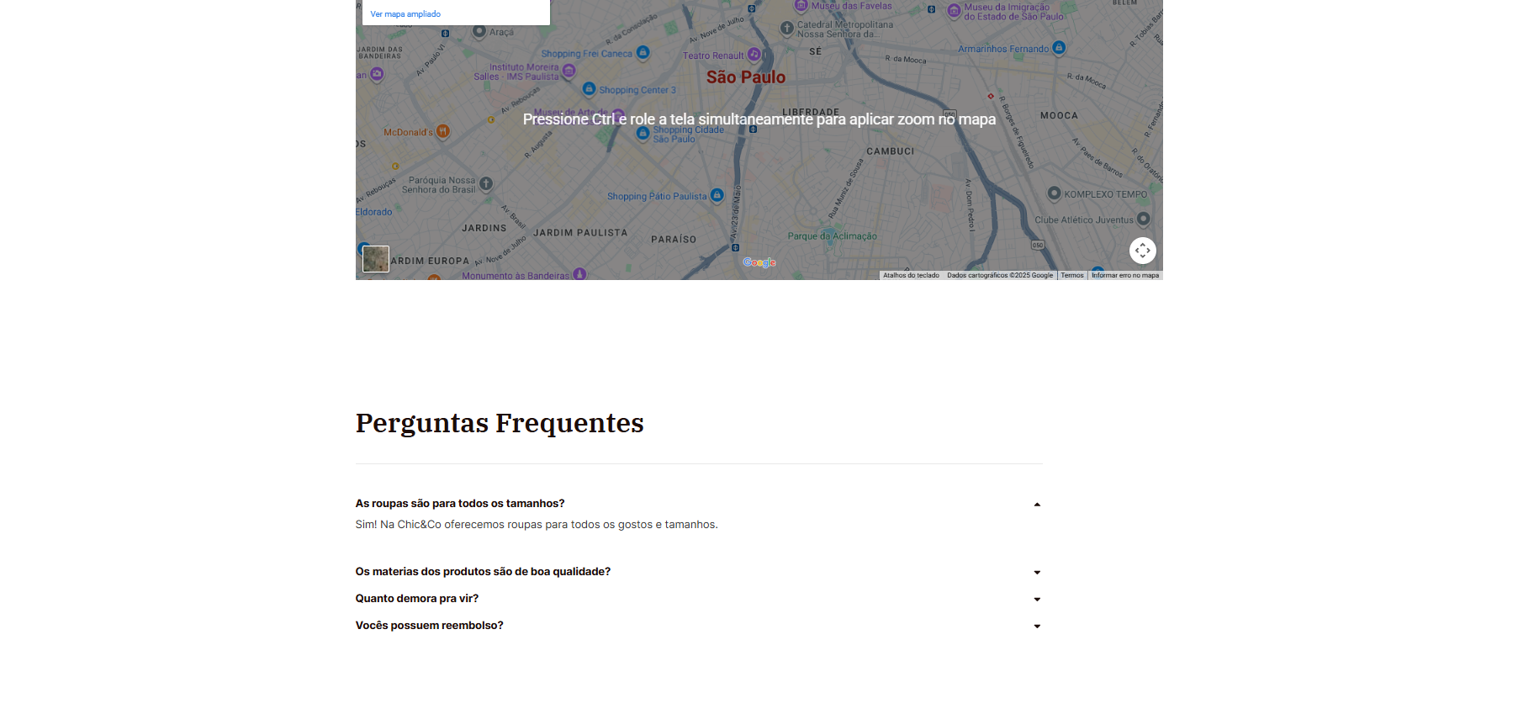Select the KOMPLEXO TEMPO map pin
1518x714 pixels.
tap(1054, 193)
